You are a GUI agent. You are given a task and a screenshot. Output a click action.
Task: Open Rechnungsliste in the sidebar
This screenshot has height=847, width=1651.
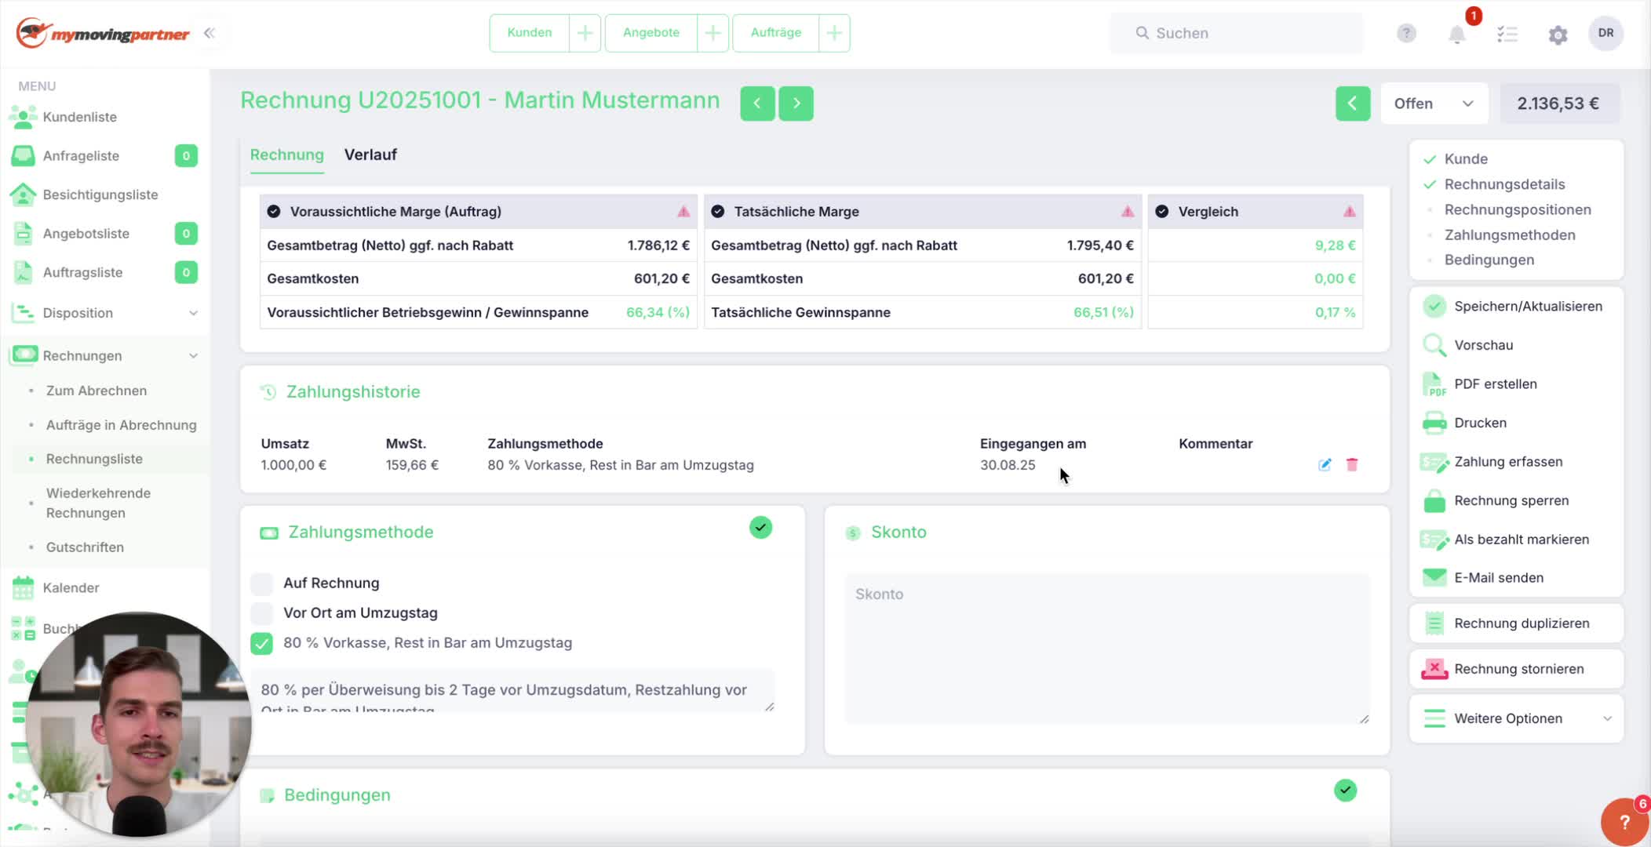94,459
